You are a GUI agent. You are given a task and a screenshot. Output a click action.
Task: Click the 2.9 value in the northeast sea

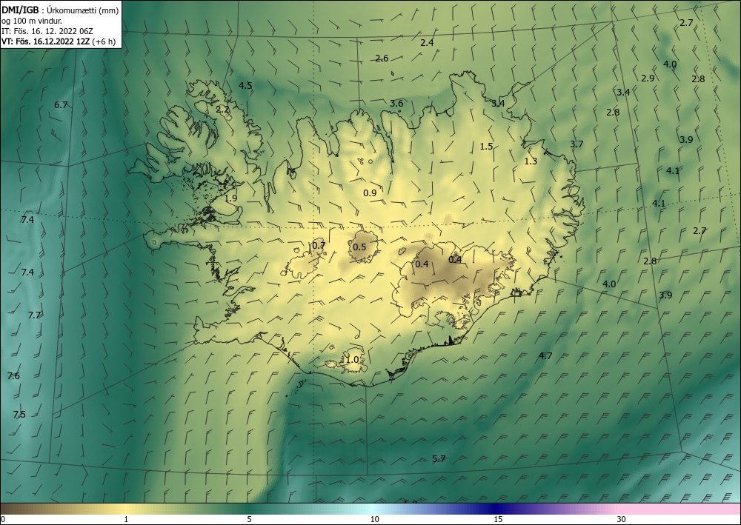pos(648,78)
